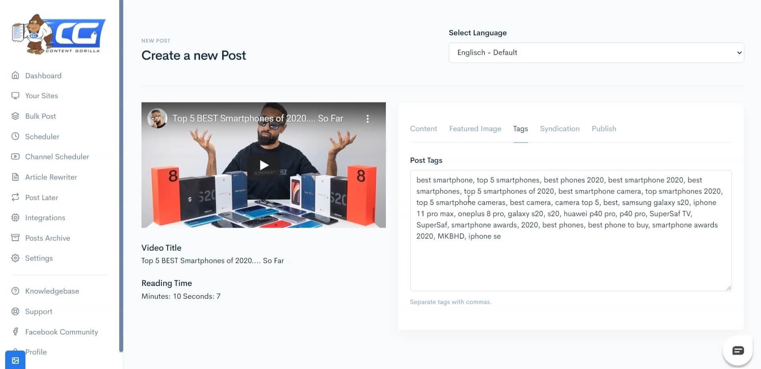The height and width of the screenshot is (369, 761).
Task: Navigate to Channel Scheduler
Action: coord(57,156)
